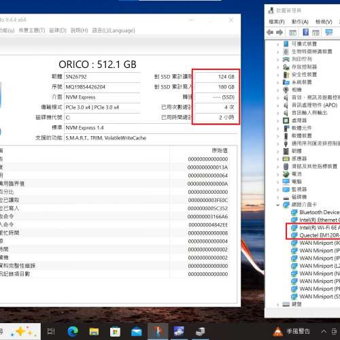Click the processor chip icon in device tree
Image resolution: width=340 pixels, height=340 pixels.
pos(286,120)
